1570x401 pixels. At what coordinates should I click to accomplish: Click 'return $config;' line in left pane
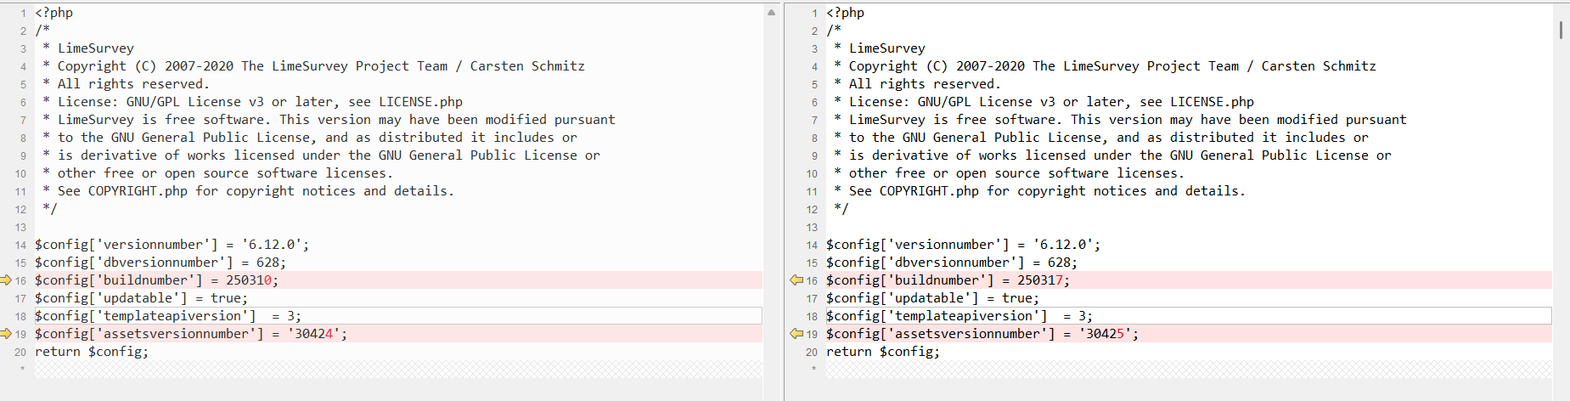92,352
